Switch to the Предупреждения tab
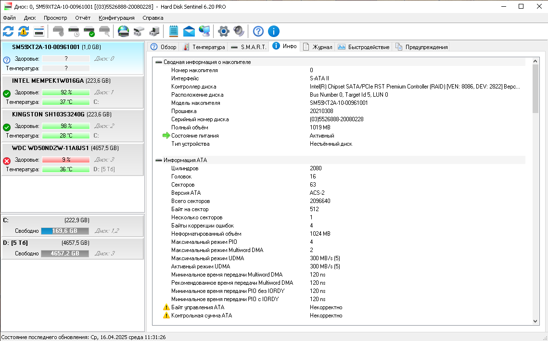This screenshot has height=341, width=548. [421, 47]
